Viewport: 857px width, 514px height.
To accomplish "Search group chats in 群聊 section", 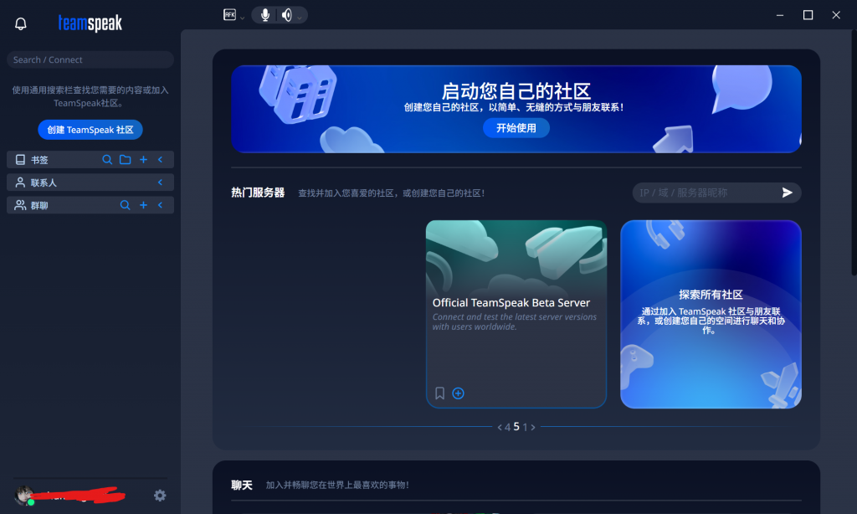I will pyautogui.click(x=125, y=205).
